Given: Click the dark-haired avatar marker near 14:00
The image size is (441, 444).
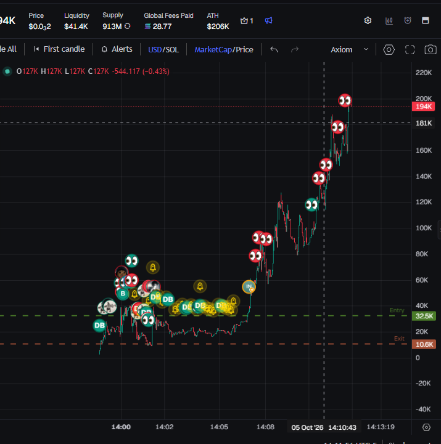Looking at the screenshot, I should (x=122, y=272).
